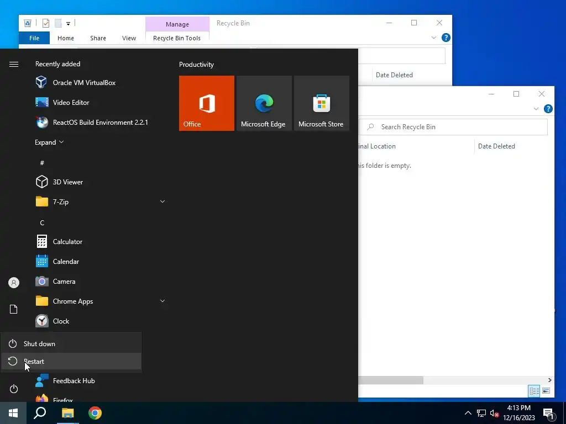The width and height of the screenshot is (566, 424).
Task: Sort by Original Location column
Action: pyautogui.click(x=376, y=146)
